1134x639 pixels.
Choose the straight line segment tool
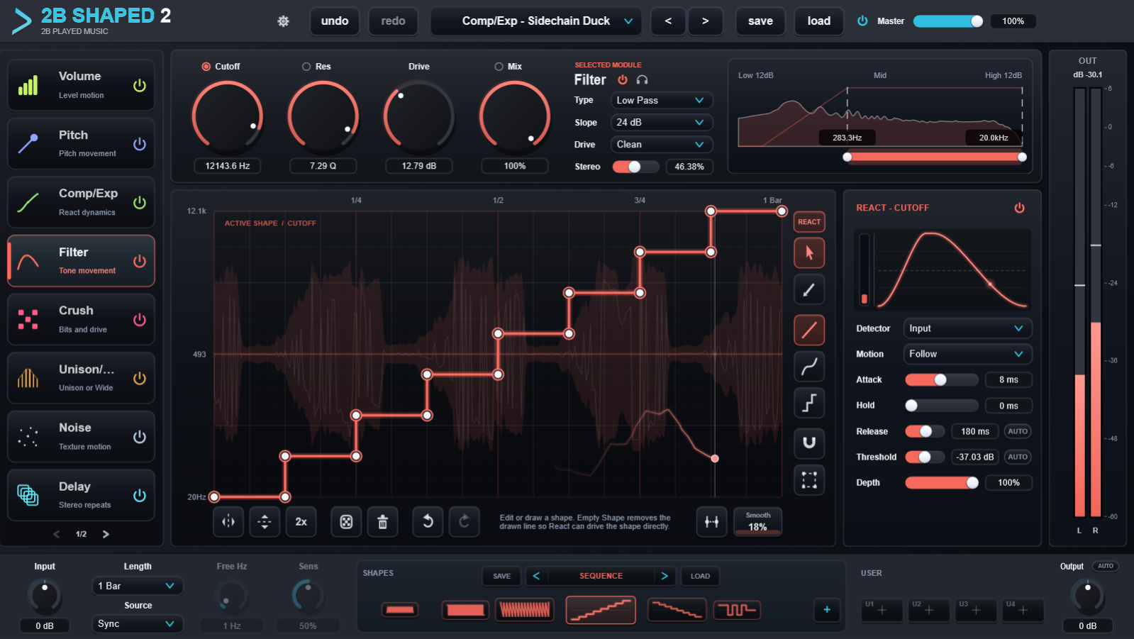809,329
